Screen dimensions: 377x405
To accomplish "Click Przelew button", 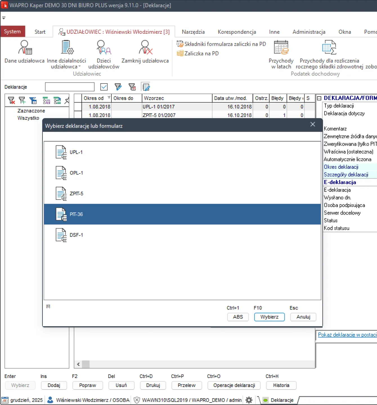I will point(187,385).
